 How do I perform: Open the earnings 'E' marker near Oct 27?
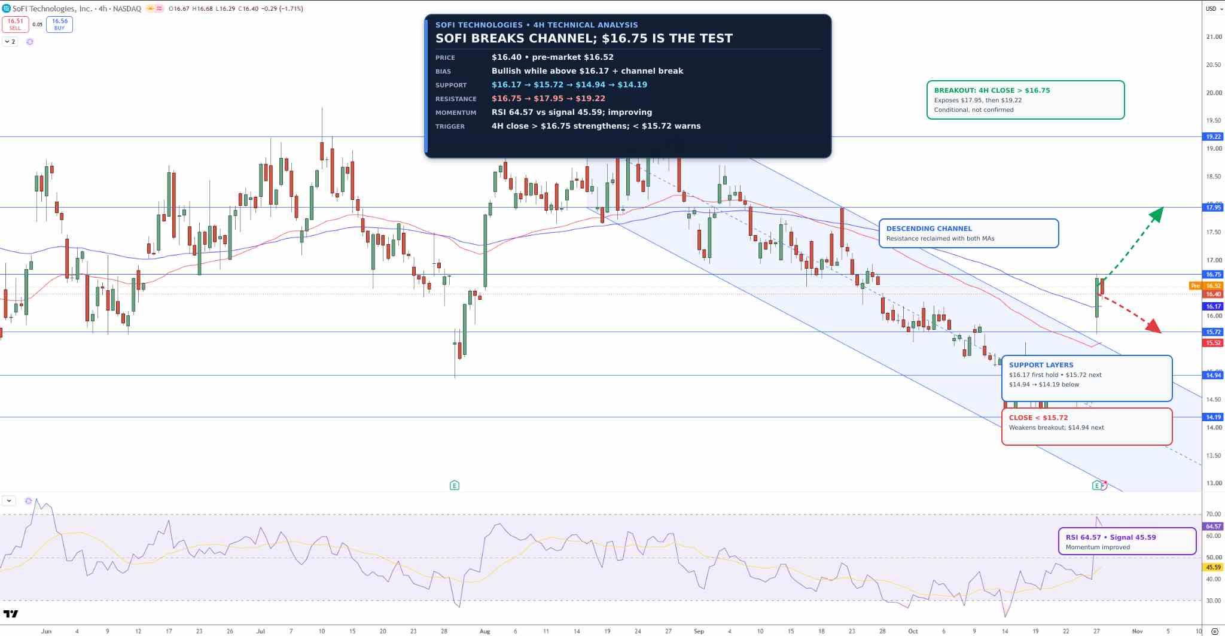1096,485
